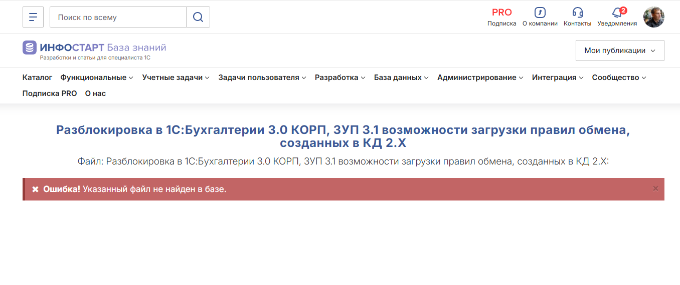The image size is (680, 285).
Task: Open the Разработка menu
Action: click(x=340, y=77)
